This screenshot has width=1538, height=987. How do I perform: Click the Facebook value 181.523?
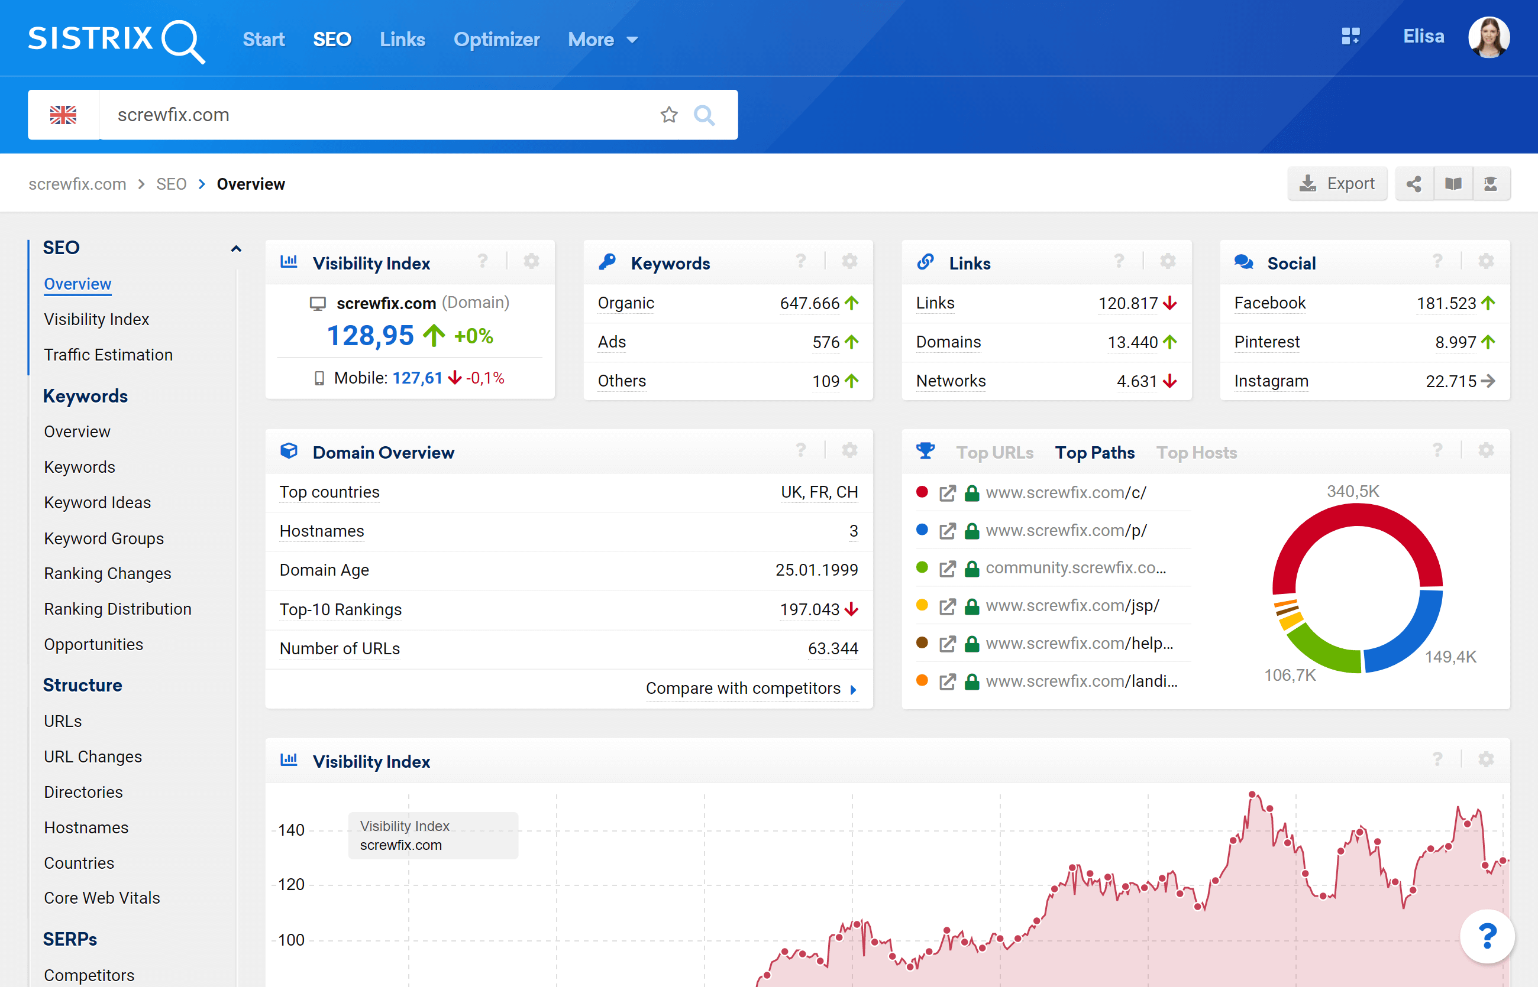(x=1446, y=303)
